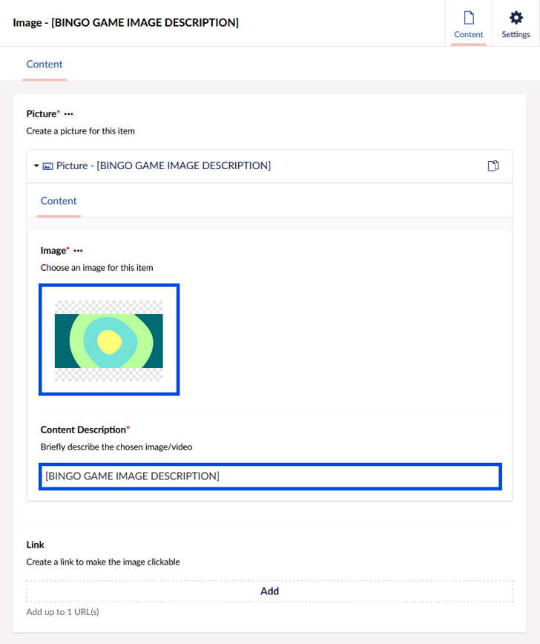Click the 'Choose an image for this item' text

[x=96, y=268]
